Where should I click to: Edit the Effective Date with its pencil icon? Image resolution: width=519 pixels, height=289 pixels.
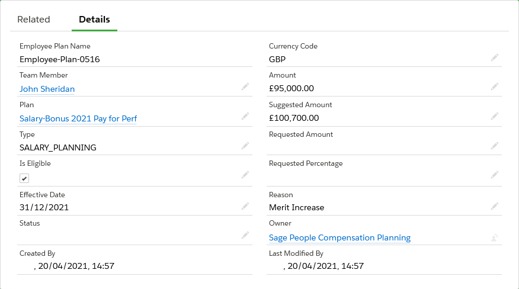coord(245,206)
